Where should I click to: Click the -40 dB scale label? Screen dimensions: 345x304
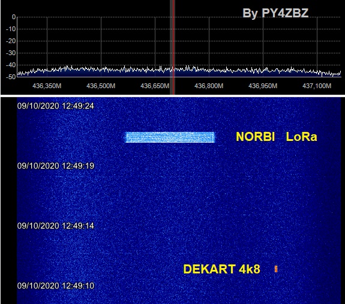11,65
